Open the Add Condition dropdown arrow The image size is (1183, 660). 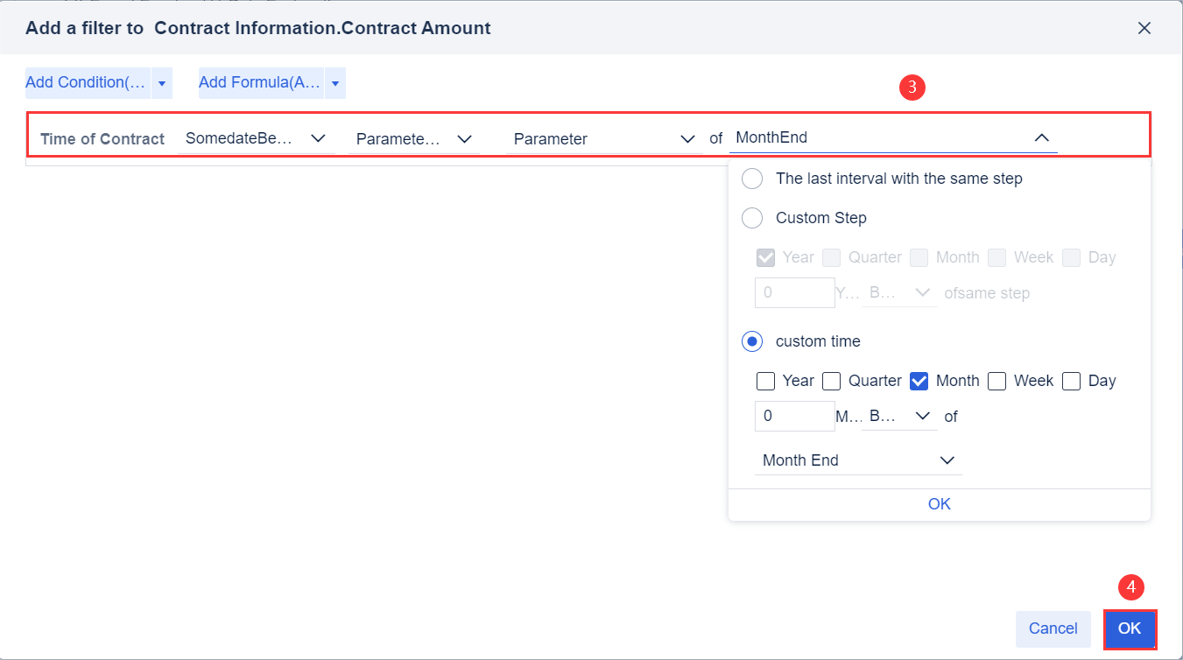tap(161, 82)
